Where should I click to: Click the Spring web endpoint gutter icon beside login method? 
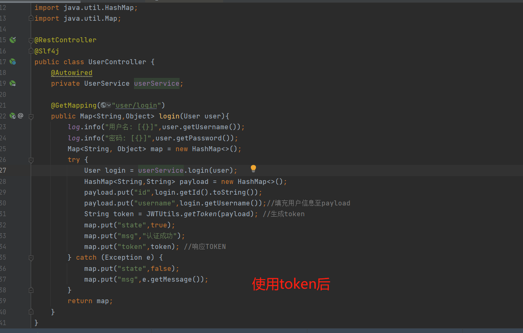tap(13, 116)
